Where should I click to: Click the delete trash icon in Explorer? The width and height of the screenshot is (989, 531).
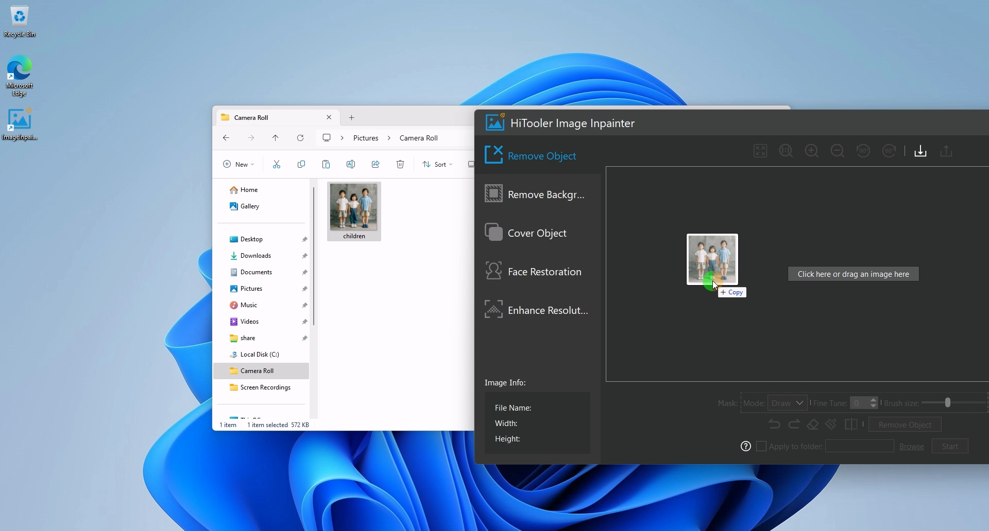(x=400, y=164)
